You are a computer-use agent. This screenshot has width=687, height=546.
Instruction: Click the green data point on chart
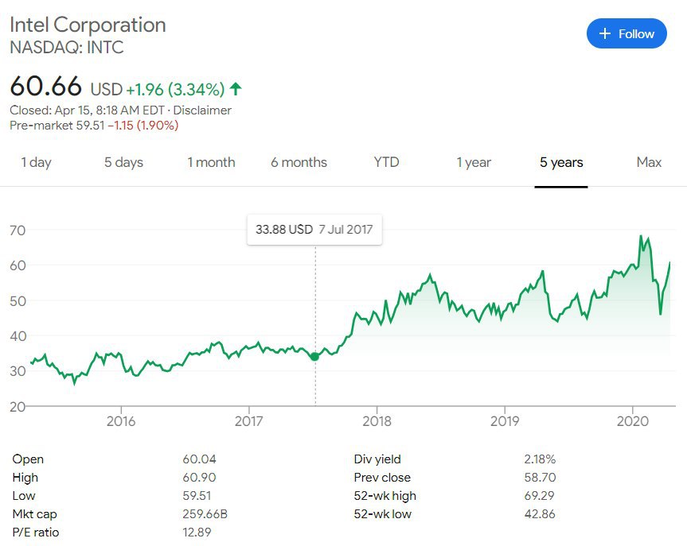[314, 357]
